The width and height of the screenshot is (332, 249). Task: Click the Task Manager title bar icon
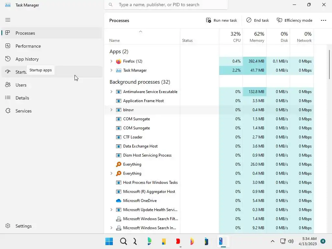[x=8, y=5]
